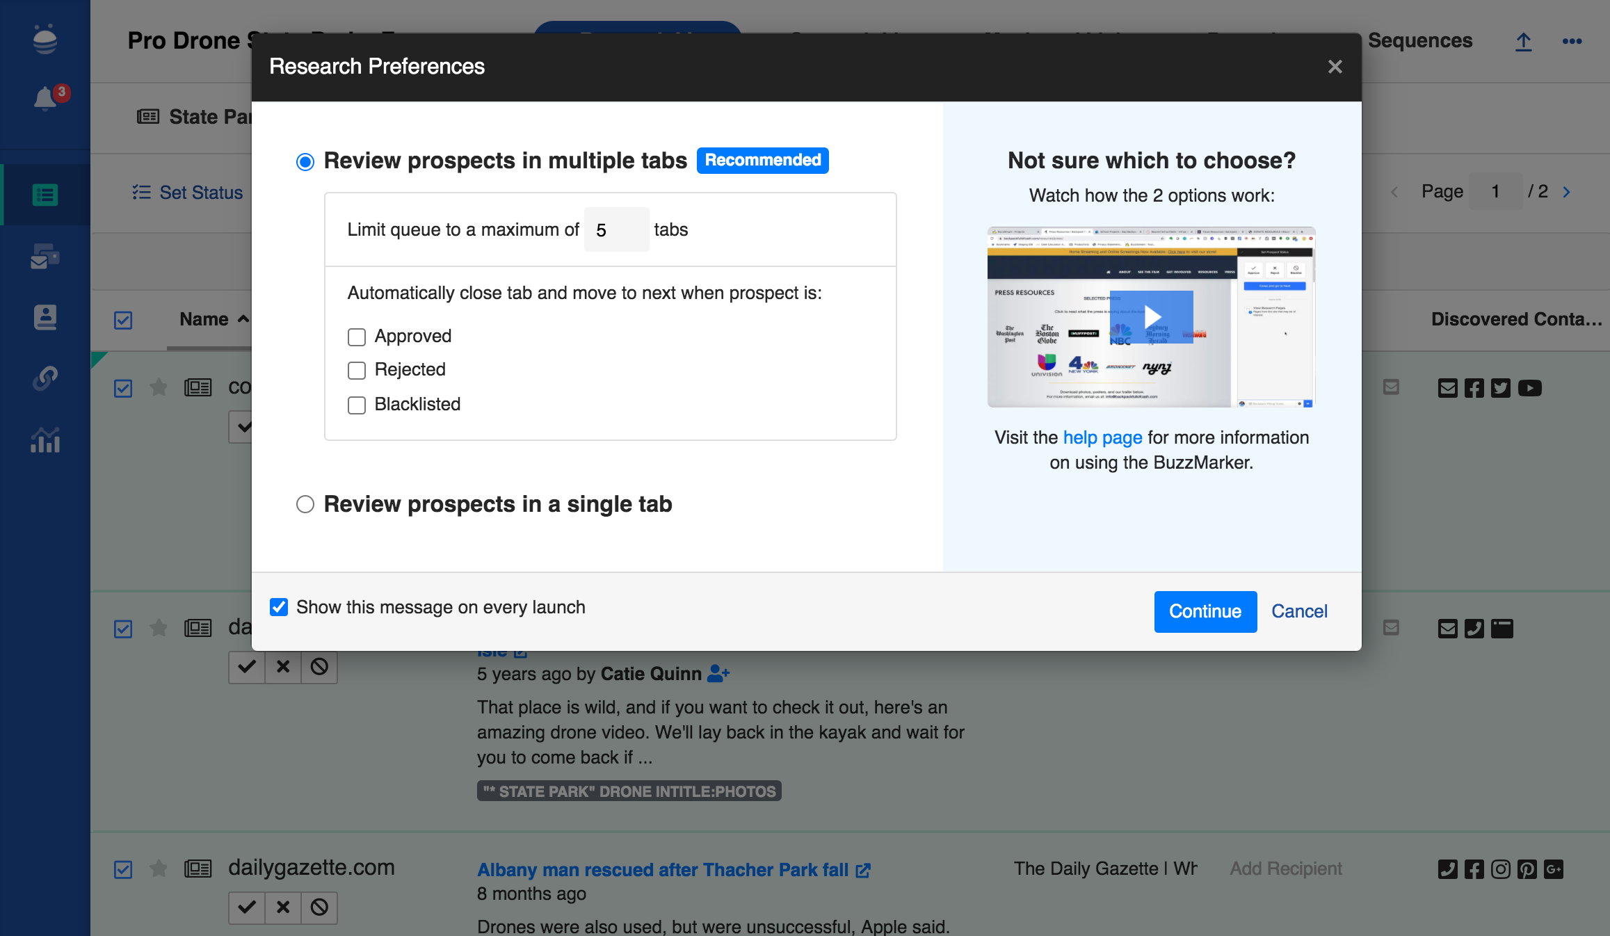Open the link monitoring sidebar icon

coord(45,378)
